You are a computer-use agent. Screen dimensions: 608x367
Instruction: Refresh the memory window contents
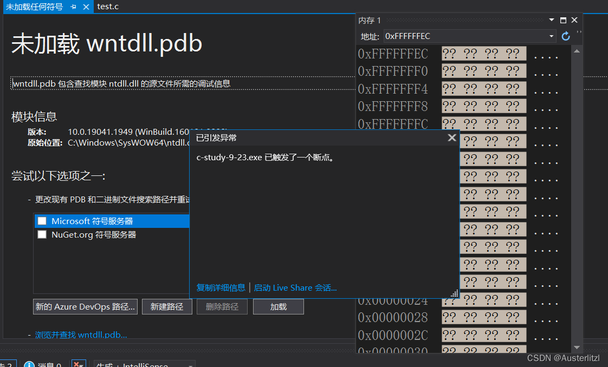(566, 36)
